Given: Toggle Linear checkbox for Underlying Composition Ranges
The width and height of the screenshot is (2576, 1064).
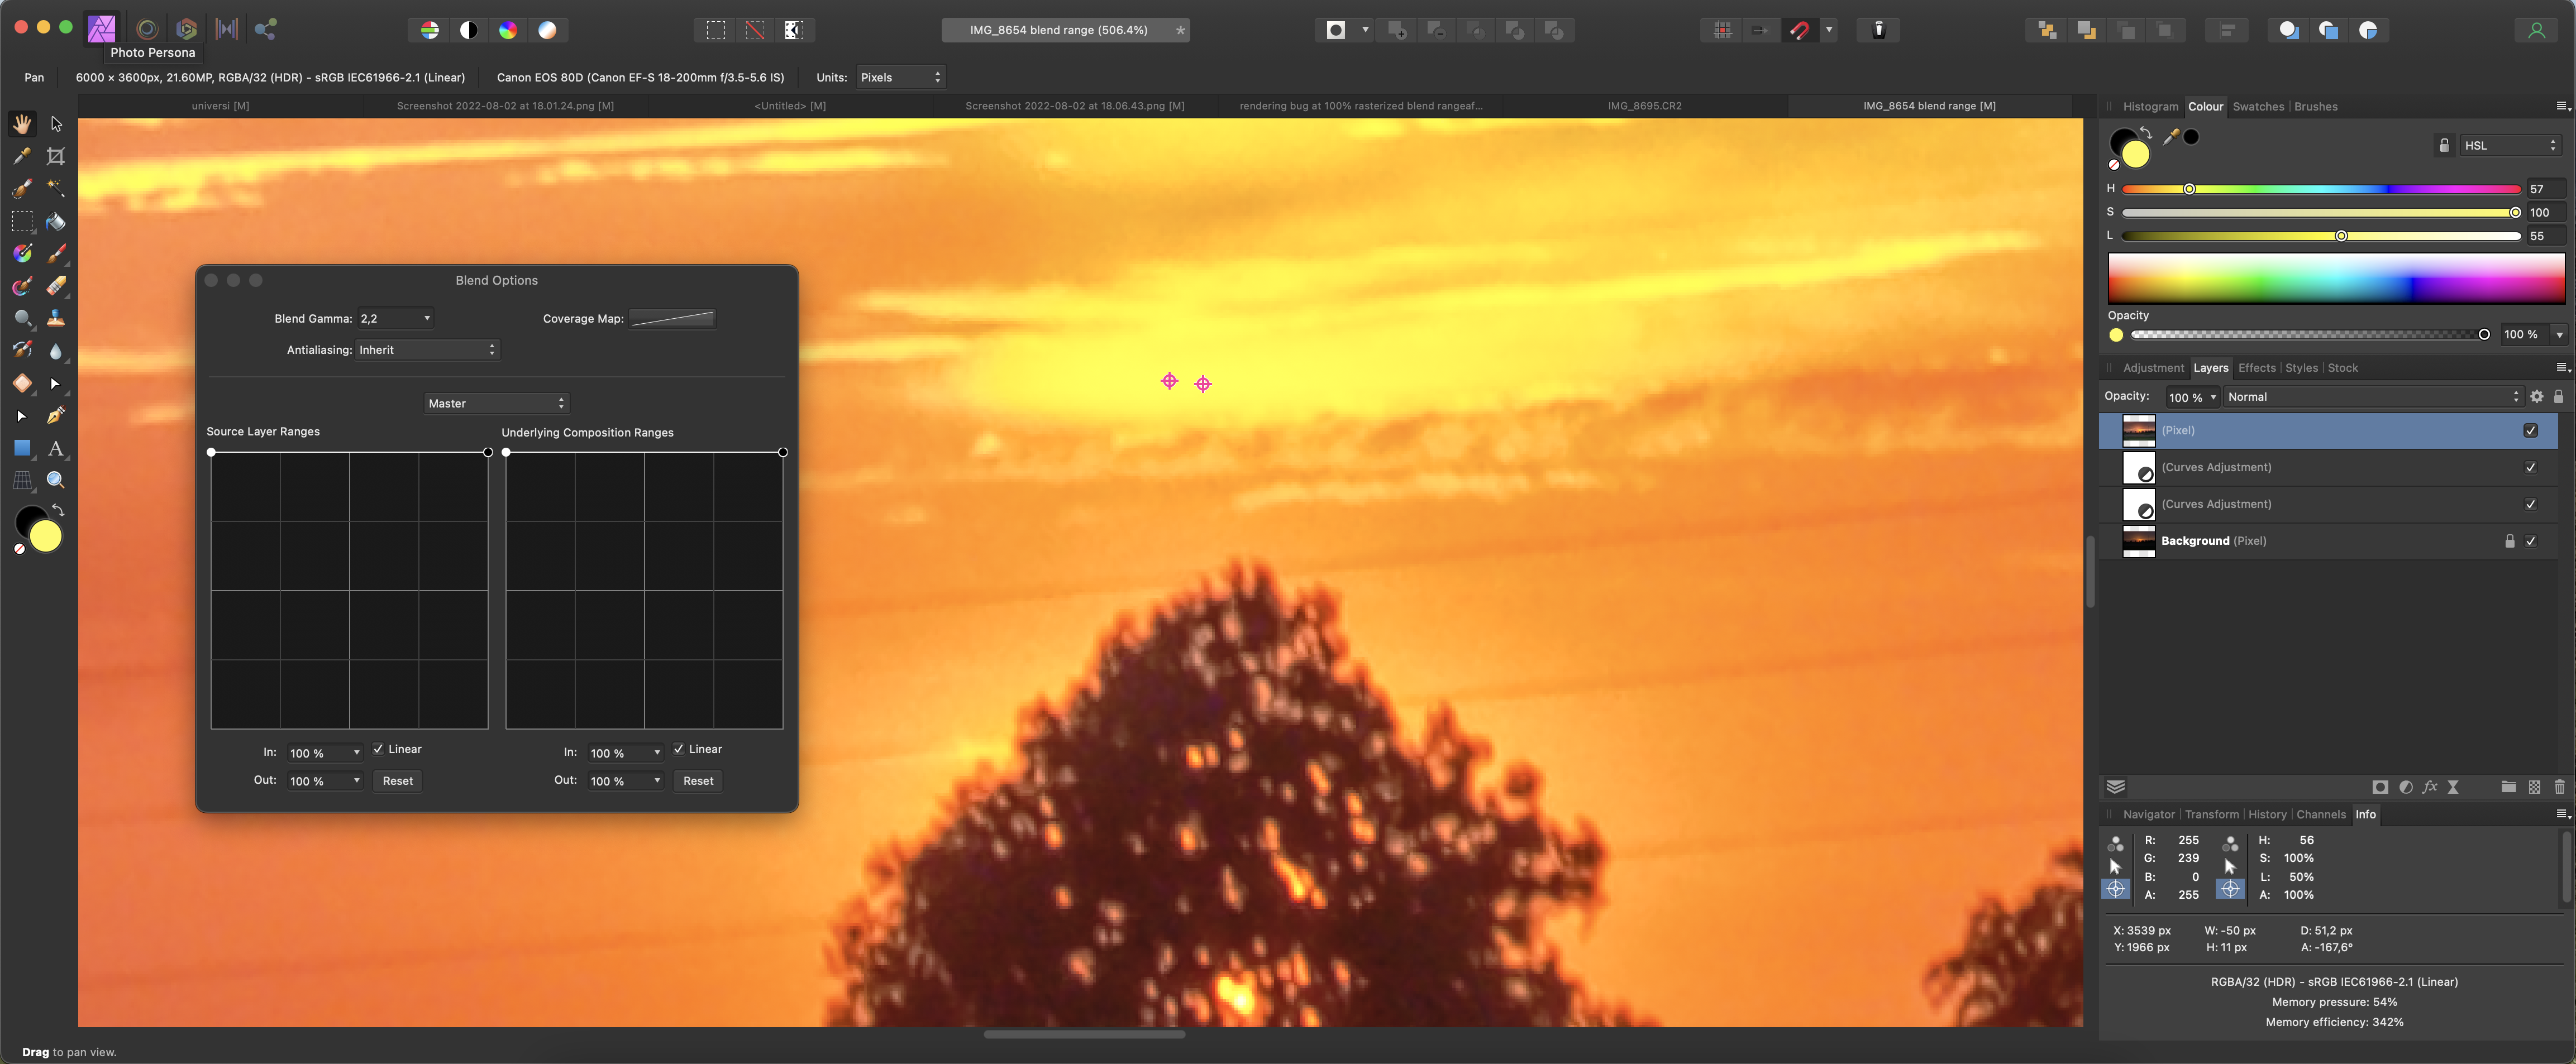Looking at the screenshot, I should [678, 748].
